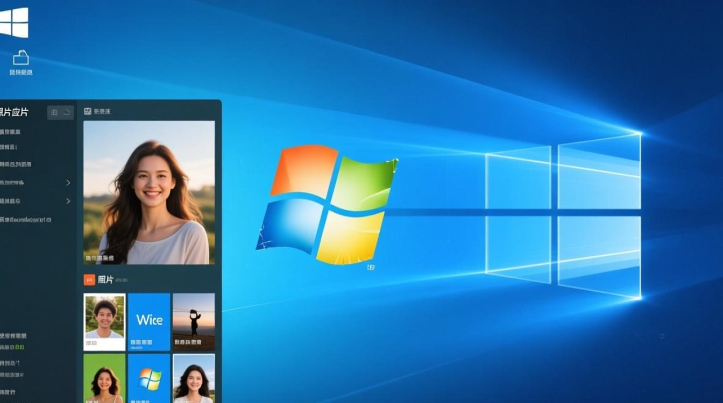Click the sidebar item with green status indicator
The width and height of the screenshot is (723, 403).
(x=13, y=348)
